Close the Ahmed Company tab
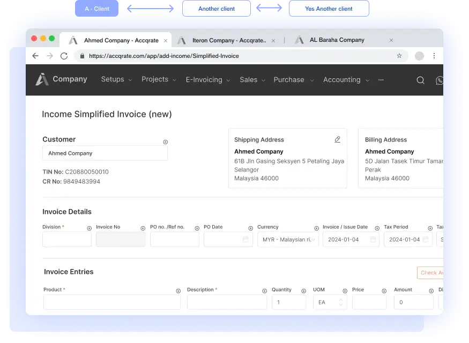Image resolution: width=469 pixels, height=343 pixels. pyautogui.click(x=166, y=41)
